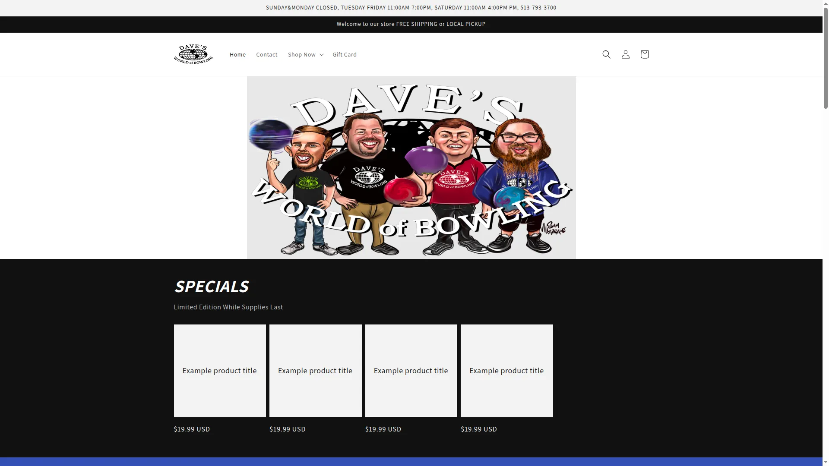
Task: Open the second Example product title card
Action: pyautogui.click(x=315, y=371)
